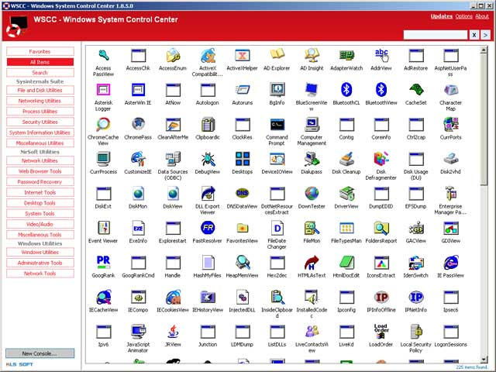The image size is (496, 372).
Task: Switch to the Search category
Action: [x=40, y=72]
